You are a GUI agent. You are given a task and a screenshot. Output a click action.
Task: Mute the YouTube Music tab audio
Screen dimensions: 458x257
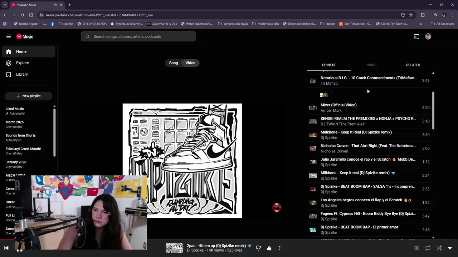pyautogui.click(x=55, y=5)
